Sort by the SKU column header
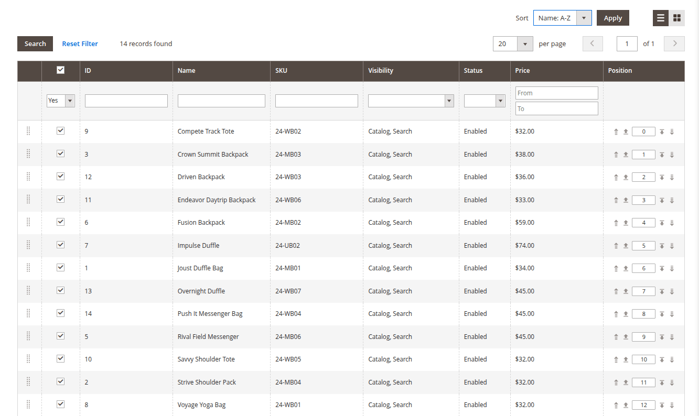The width and height of the screenshot is (699, 416). (281, 71)
